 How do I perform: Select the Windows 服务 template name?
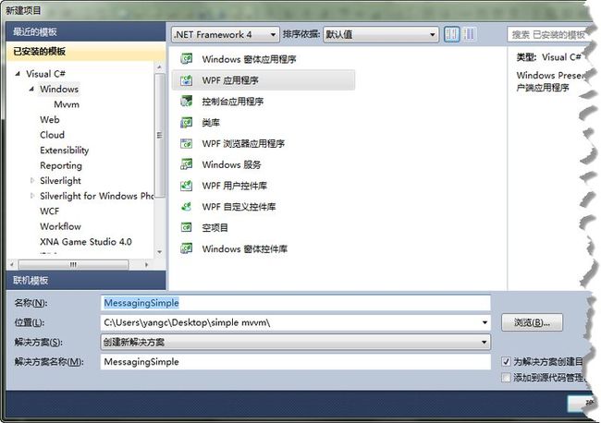point(231,164)
